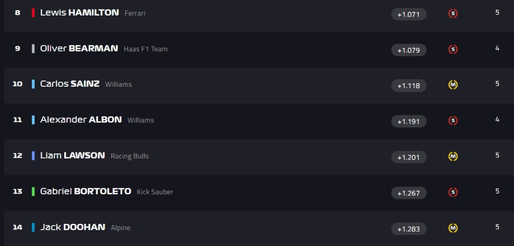
Task: Select Alexander Albon in the results list
Action: pyautogui.click(x=81, y=120)
